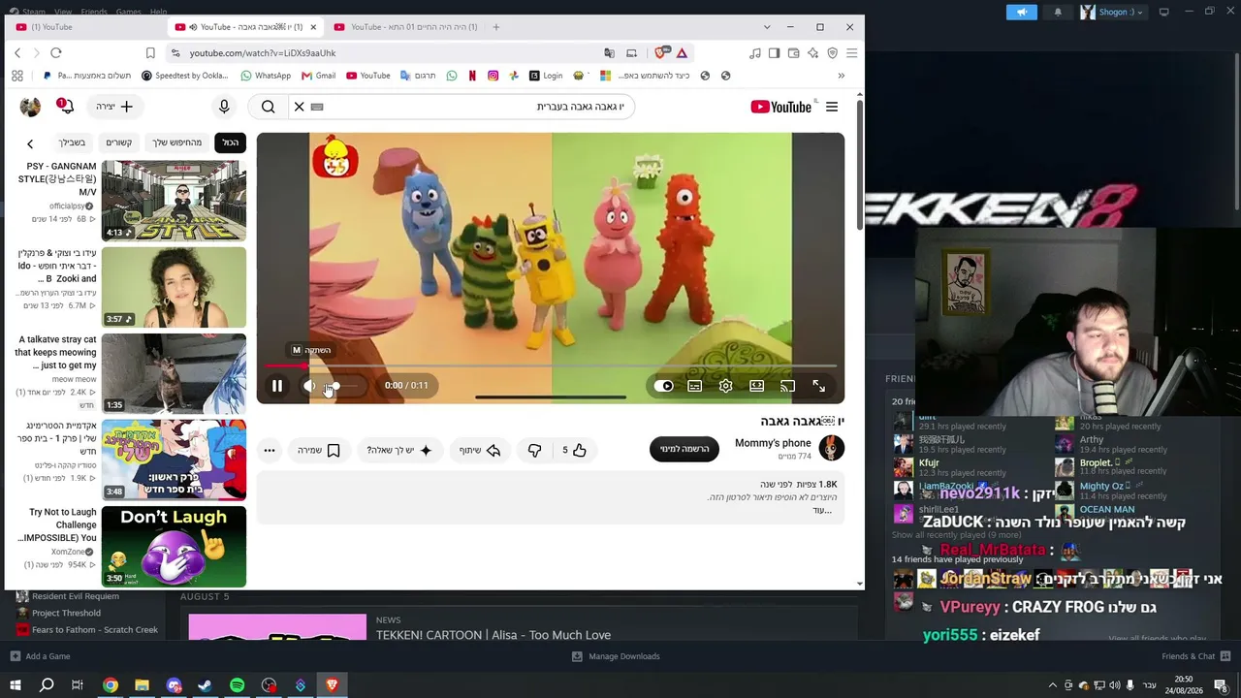Show hidden bookmarks with the chevron
Viewport: 1241px width, 698px height.
point(842,76)
